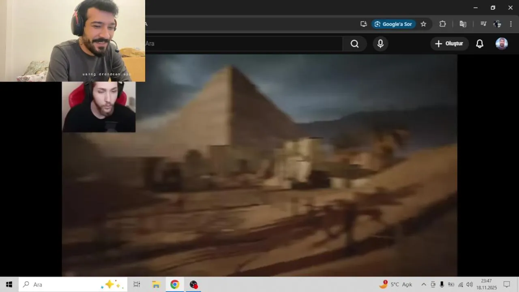Image resolution: width=519 pixels, height=292 pixels.
Task: Open the Windows Action Center notifications icon
Action: click(x=507, y=284)
